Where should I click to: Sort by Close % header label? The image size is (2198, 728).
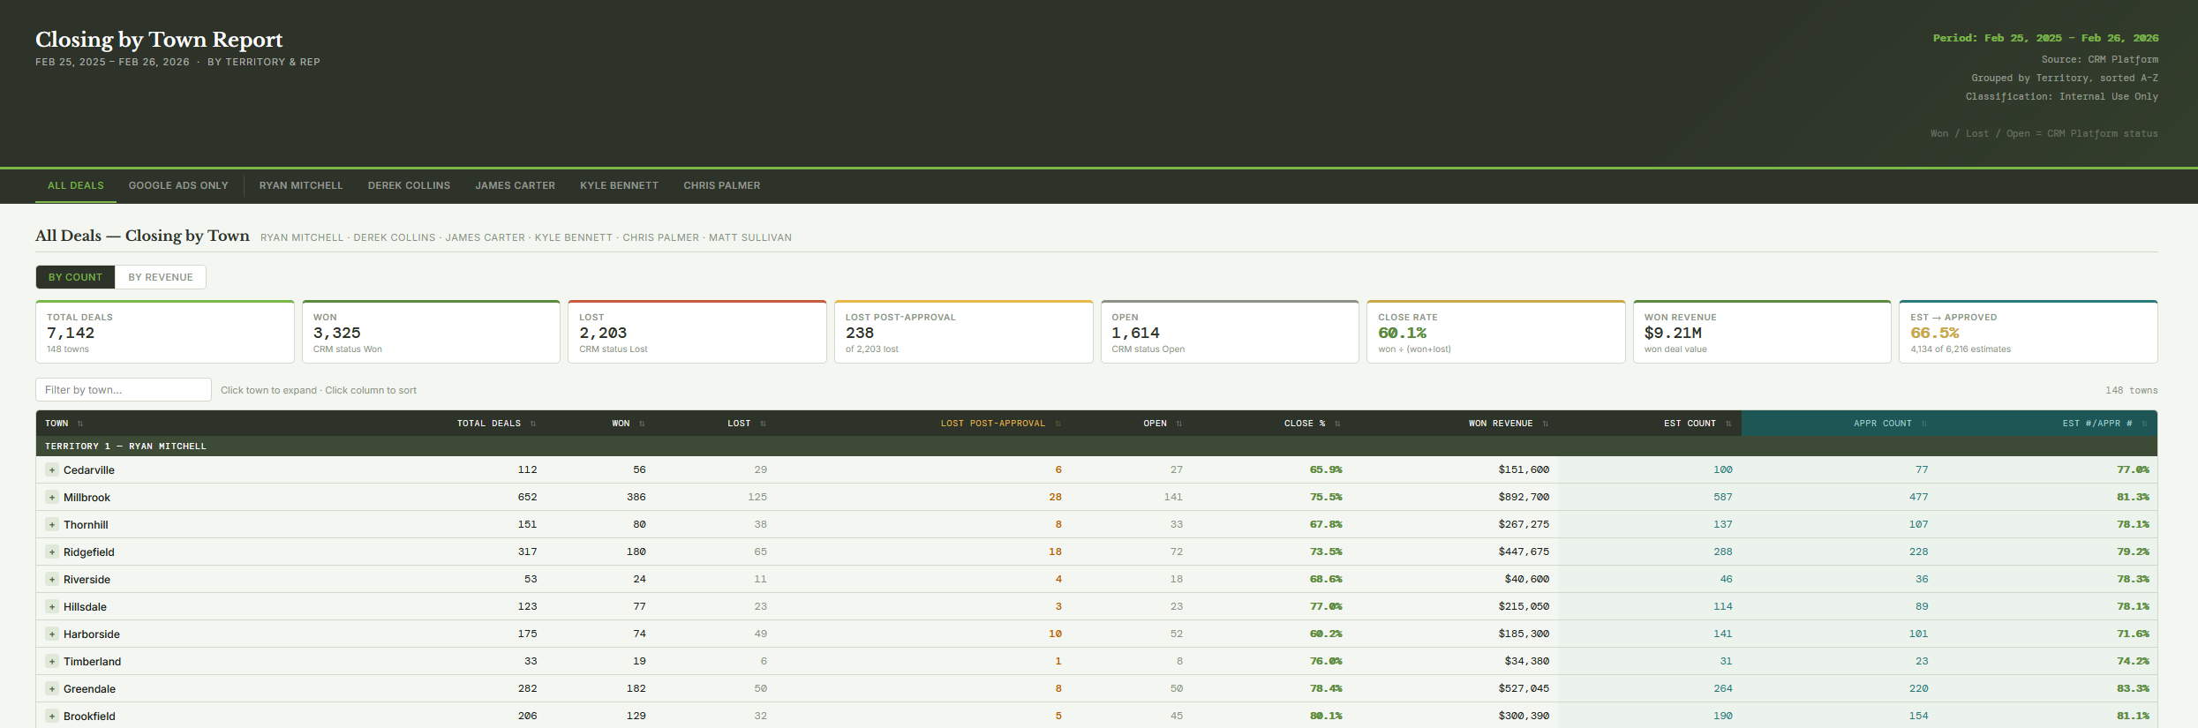[x=1305, y=424]
